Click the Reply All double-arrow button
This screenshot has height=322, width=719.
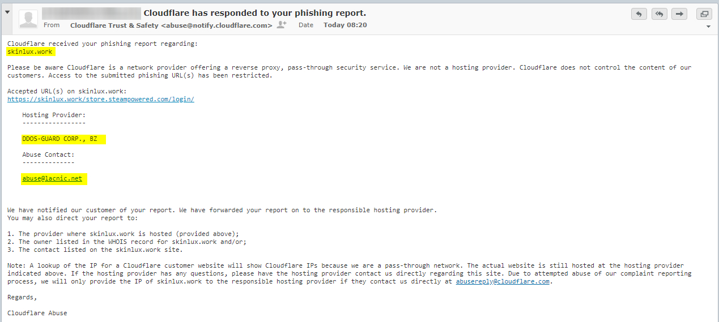point(659,14)
